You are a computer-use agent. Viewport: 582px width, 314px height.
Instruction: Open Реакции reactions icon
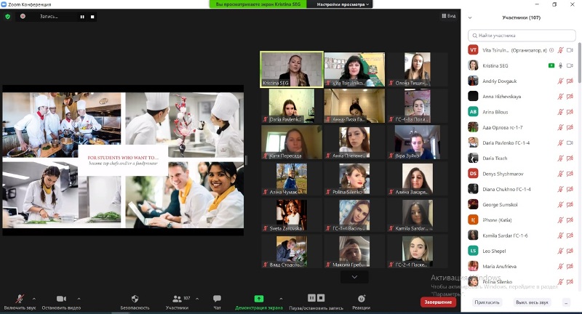point(361,299)
